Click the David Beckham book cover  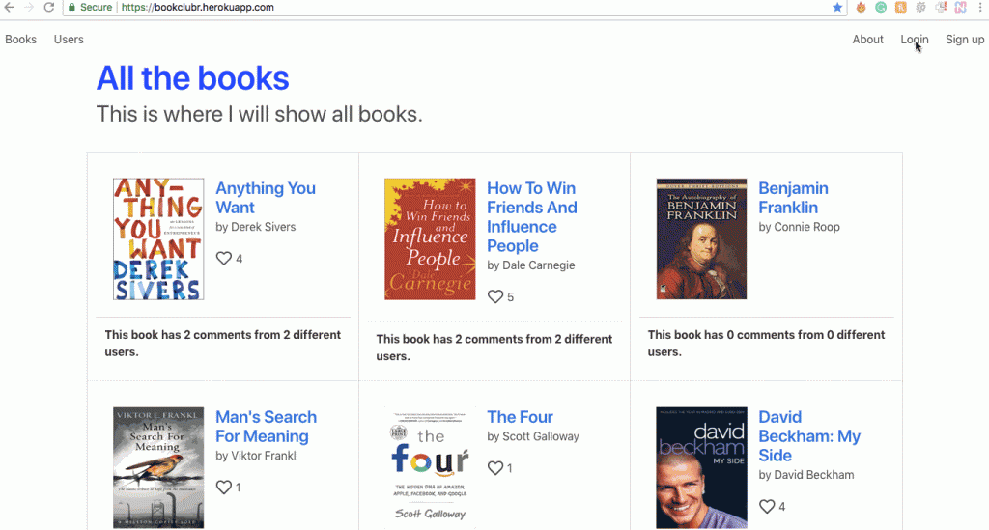[701, 468]
